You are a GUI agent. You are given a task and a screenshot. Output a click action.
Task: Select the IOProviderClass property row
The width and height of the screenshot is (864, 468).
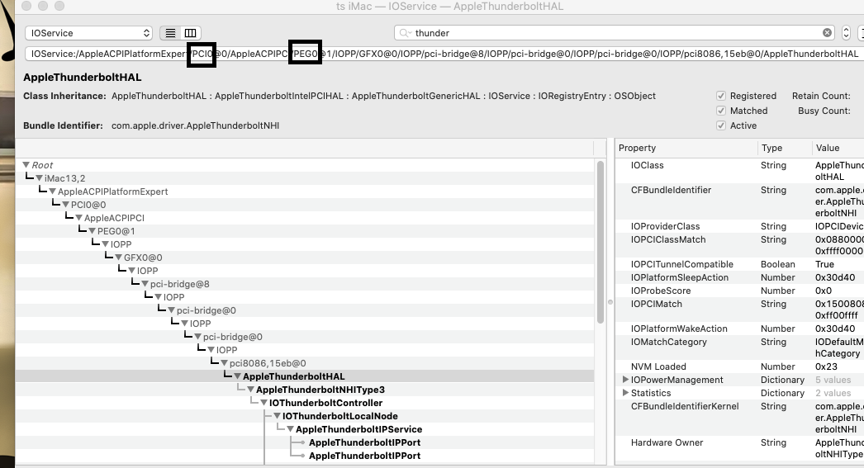tap(739, 226)
